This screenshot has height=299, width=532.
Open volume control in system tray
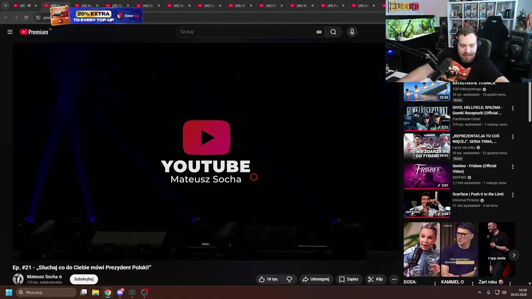[x=504, y=292]
